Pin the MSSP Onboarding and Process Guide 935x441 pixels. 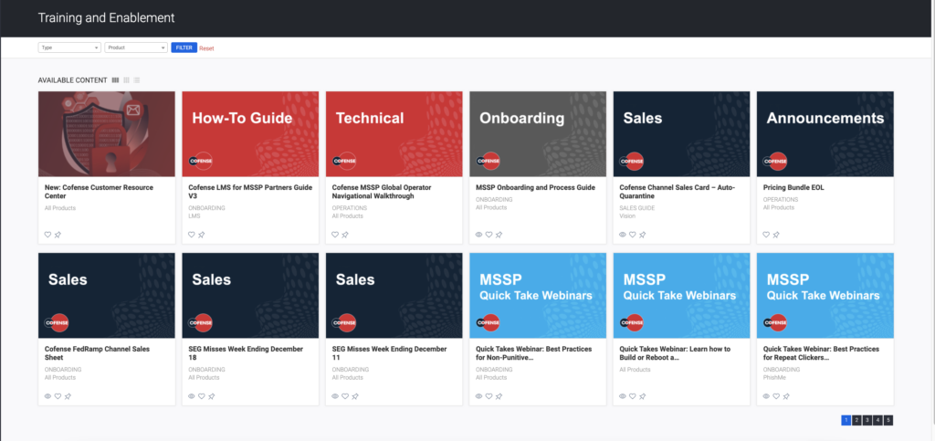(x=499, y=235)
